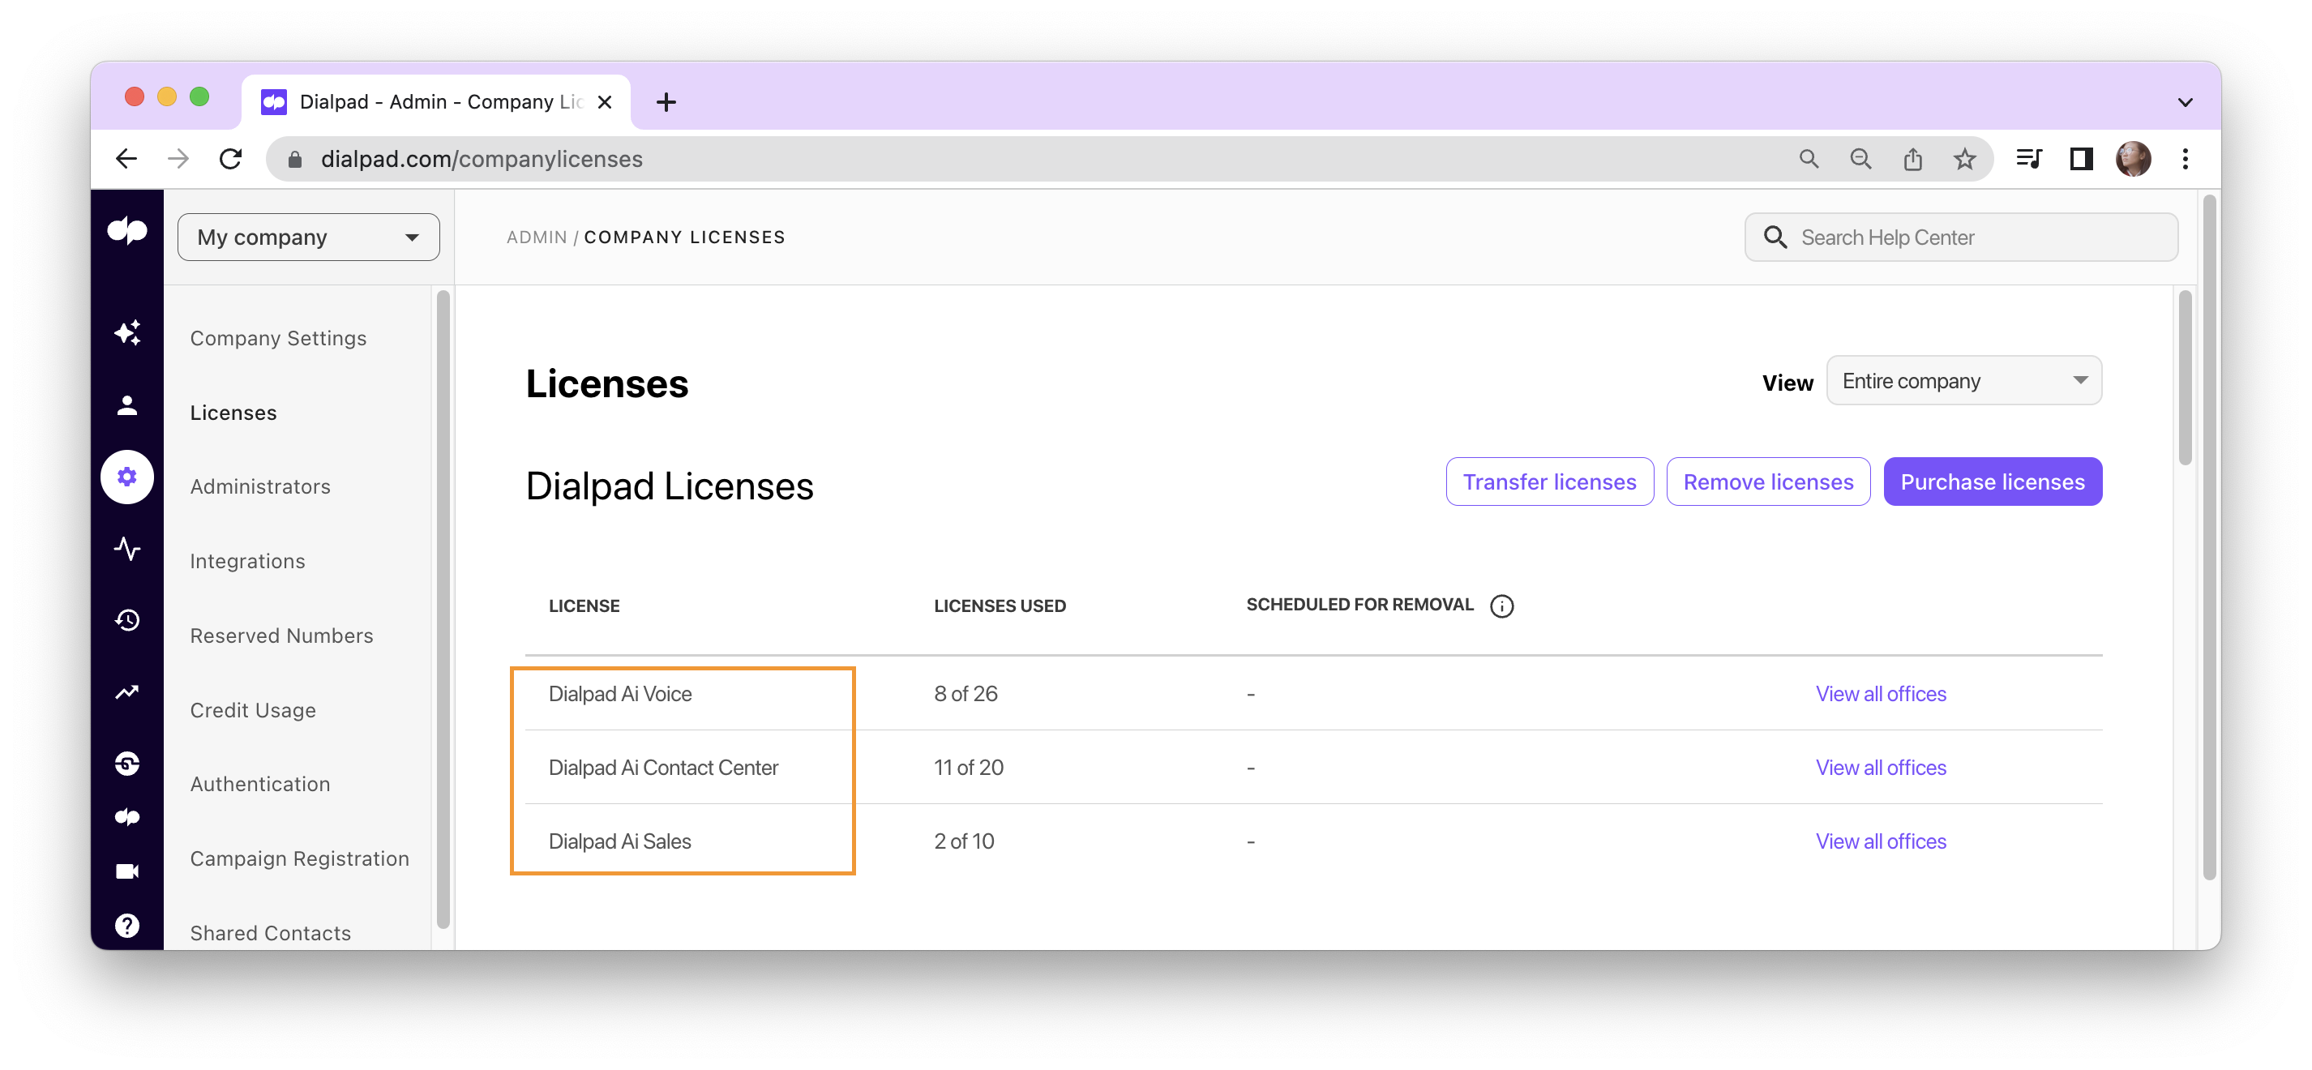The height and width of the screenshot is (1070, 2312).
Task: Click the Remove licenses button
Action: coord(1768,482)
